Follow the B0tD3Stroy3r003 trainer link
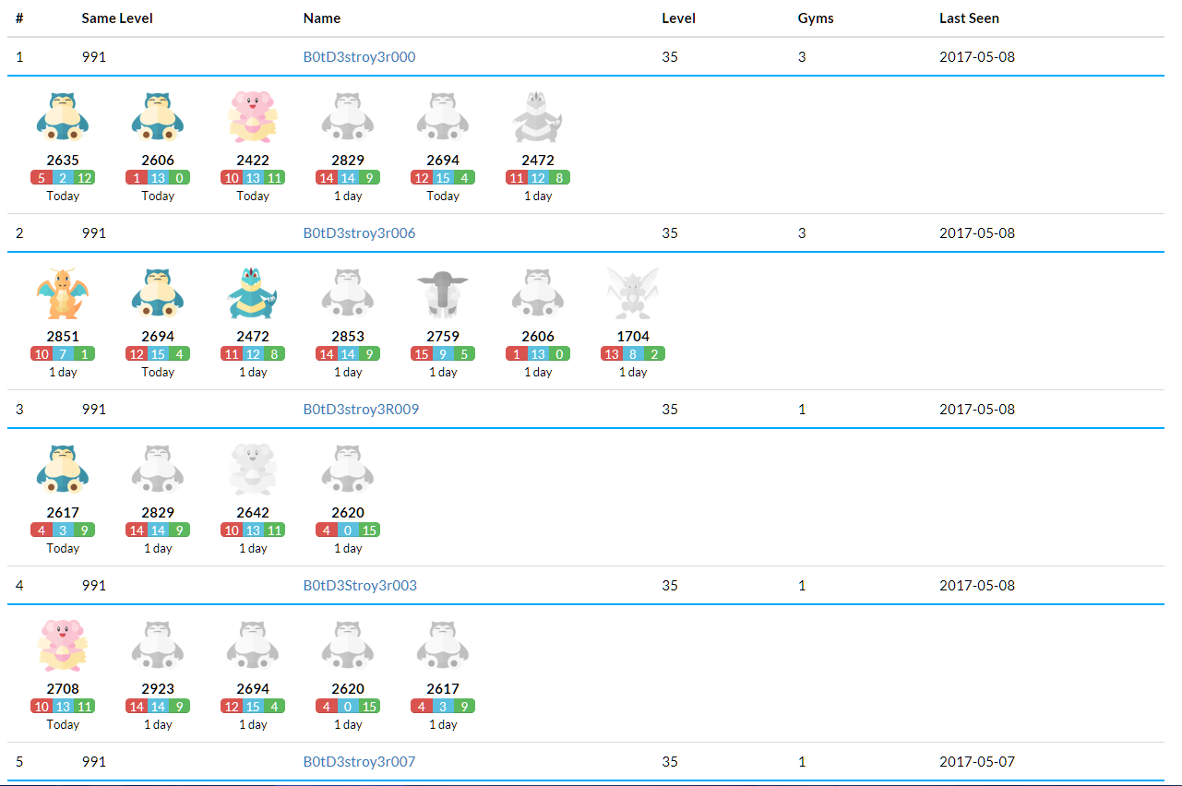This screenshot has height=786, width=1182. click(361, 586)
